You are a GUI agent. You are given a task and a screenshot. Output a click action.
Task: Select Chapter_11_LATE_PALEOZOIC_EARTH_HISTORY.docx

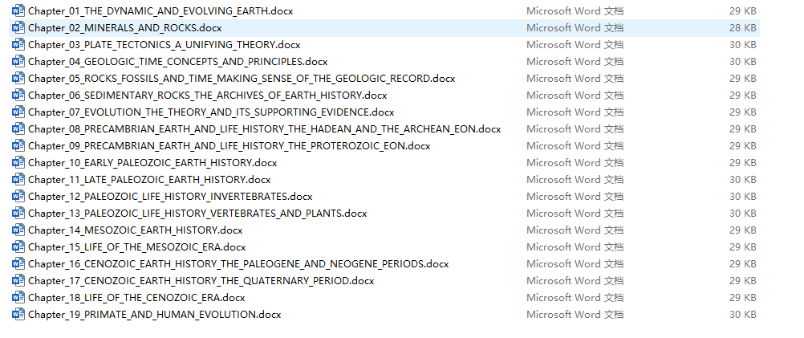[x=149, y=180]
